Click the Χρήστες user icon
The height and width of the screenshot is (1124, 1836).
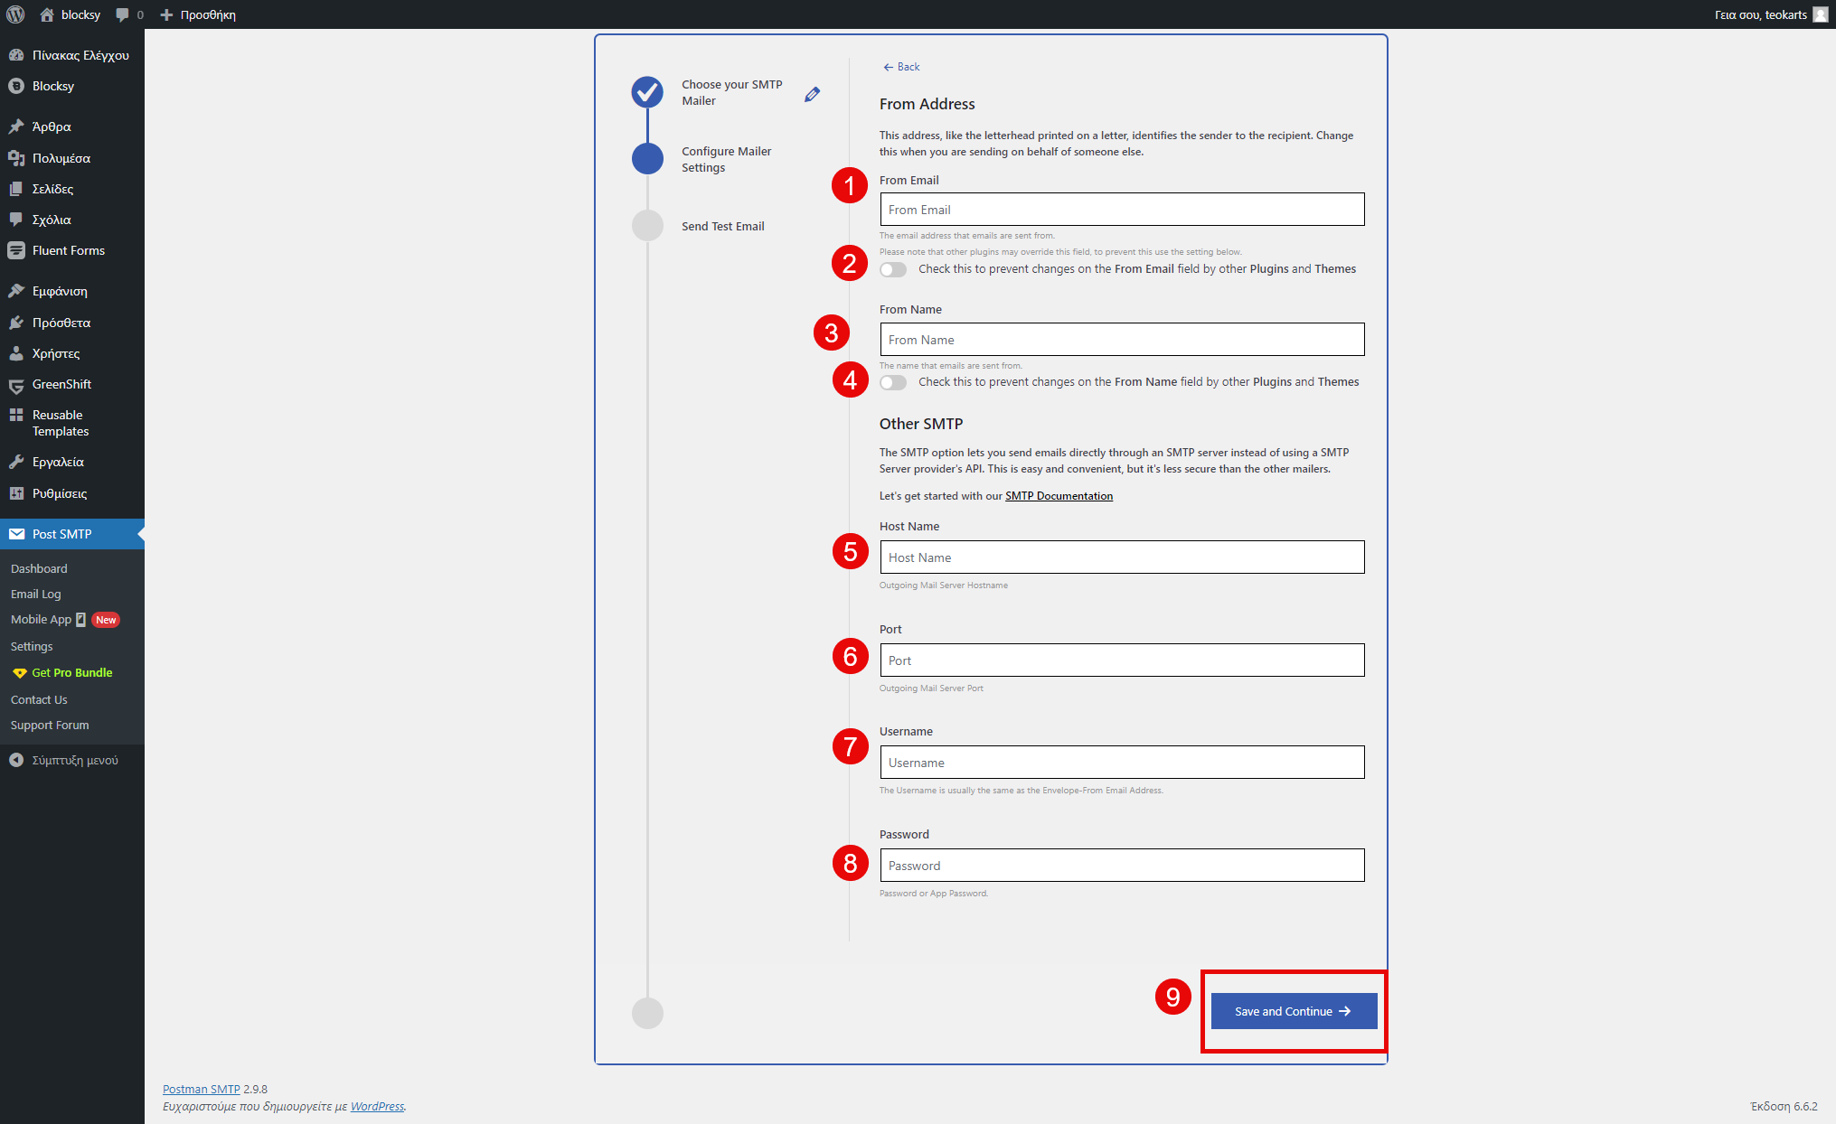[16, 353]
